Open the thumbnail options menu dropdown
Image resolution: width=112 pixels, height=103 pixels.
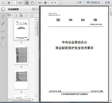(10, 15)
